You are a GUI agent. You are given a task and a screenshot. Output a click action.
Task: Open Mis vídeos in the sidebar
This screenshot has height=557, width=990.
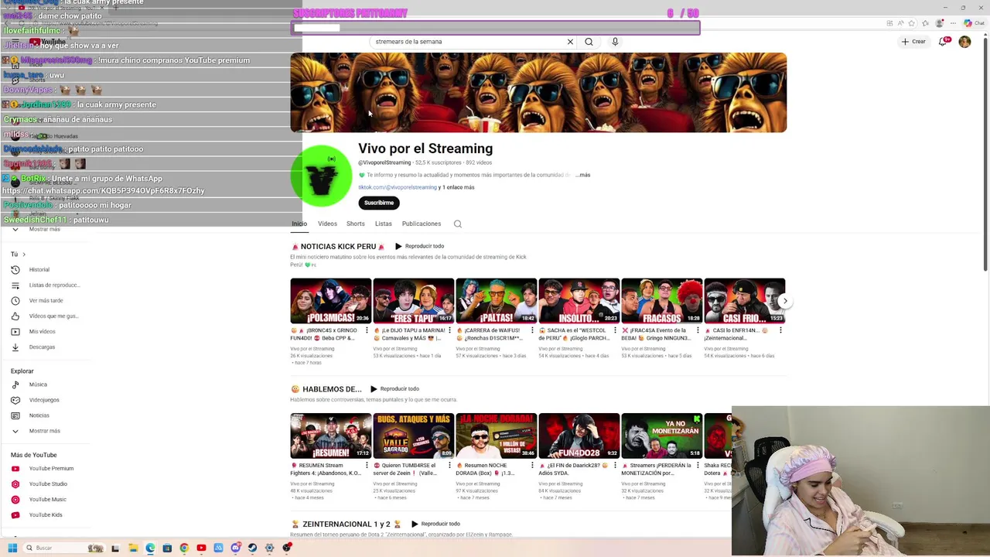(x=43, y=331)
